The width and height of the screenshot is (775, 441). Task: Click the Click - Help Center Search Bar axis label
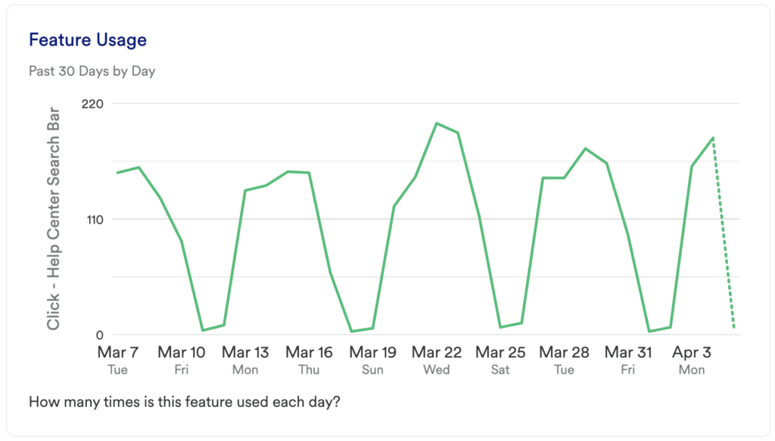(54, 218)
